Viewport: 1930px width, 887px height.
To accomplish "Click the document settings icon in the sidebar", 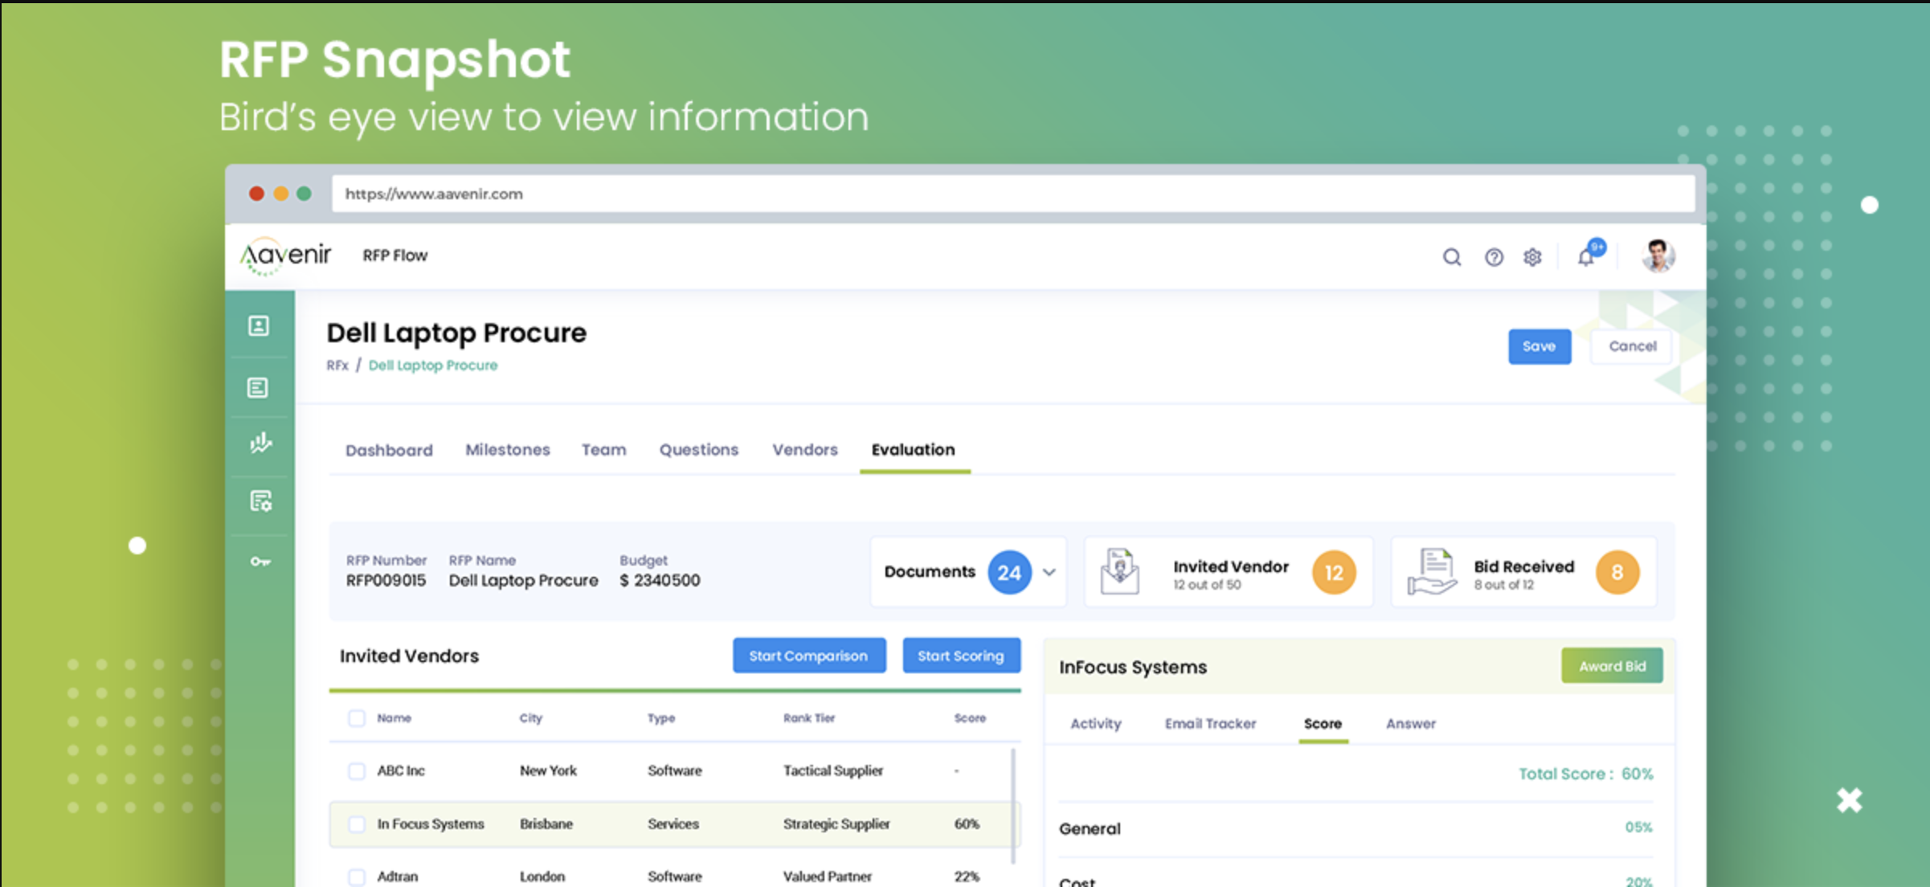I will tap(259, 501).
